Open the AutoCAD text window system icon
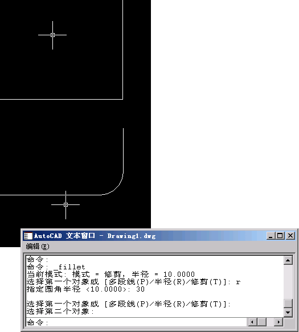 click(28, 236)
